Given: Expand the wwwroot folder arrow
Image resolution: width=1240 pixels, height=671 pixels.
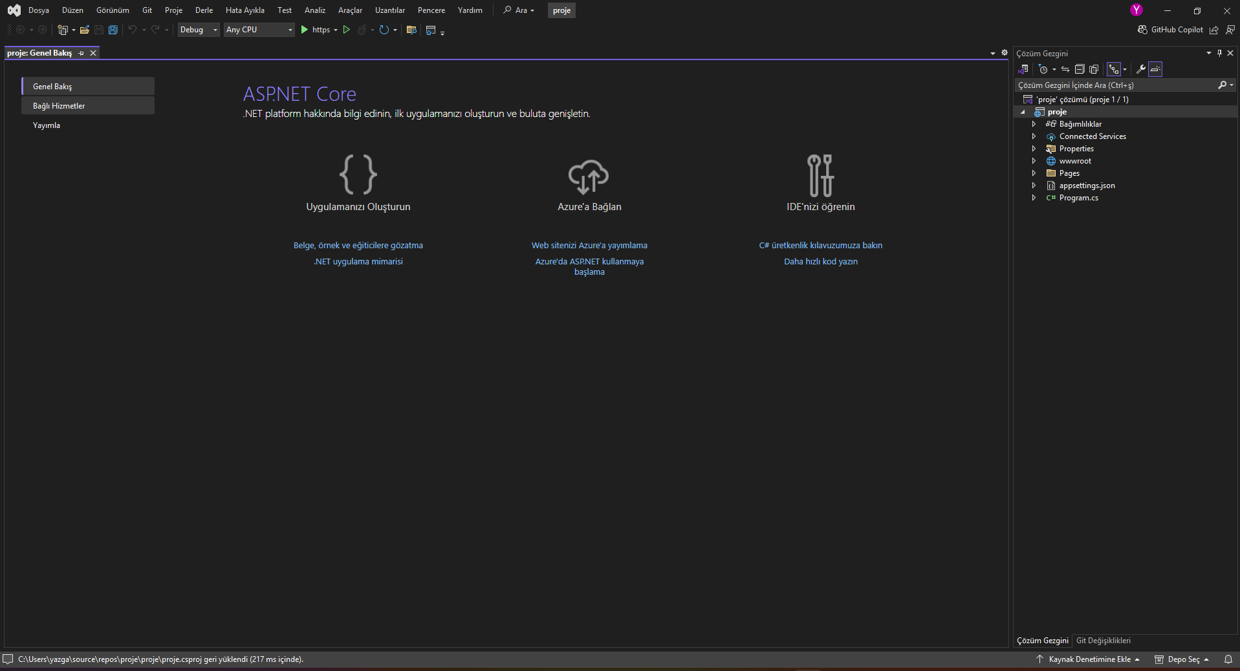Looking at the screenshot, I should pos(1034,161).
